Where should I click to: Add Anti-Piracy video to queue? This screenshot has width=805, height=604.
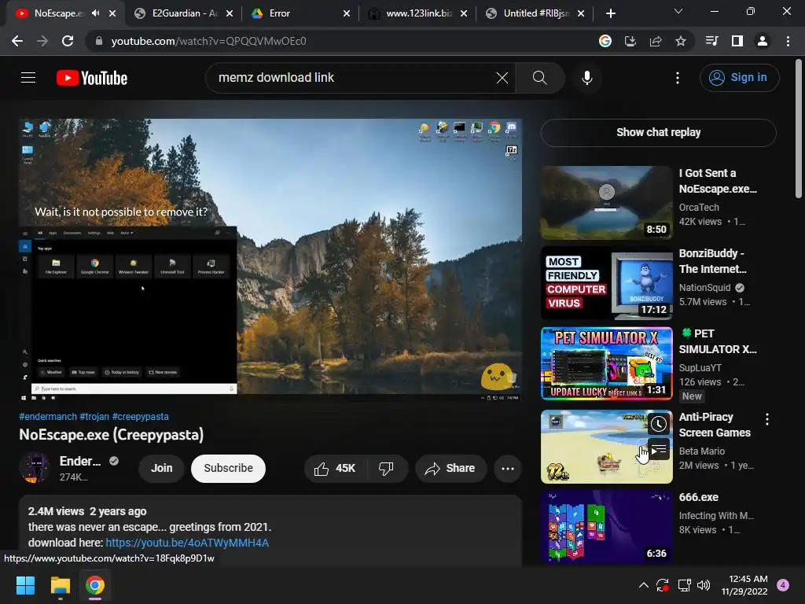click(658, 449)
